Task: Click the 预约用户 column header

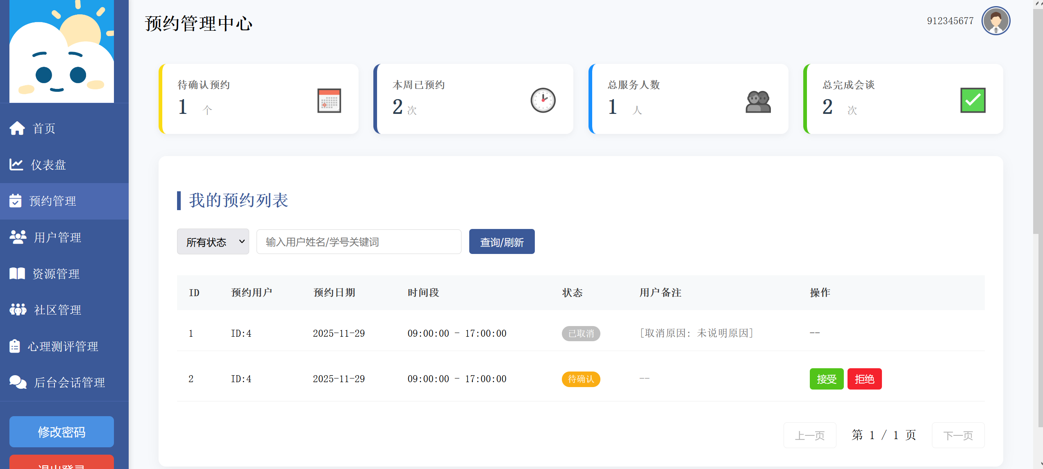Action: click(x=252, y=292)
